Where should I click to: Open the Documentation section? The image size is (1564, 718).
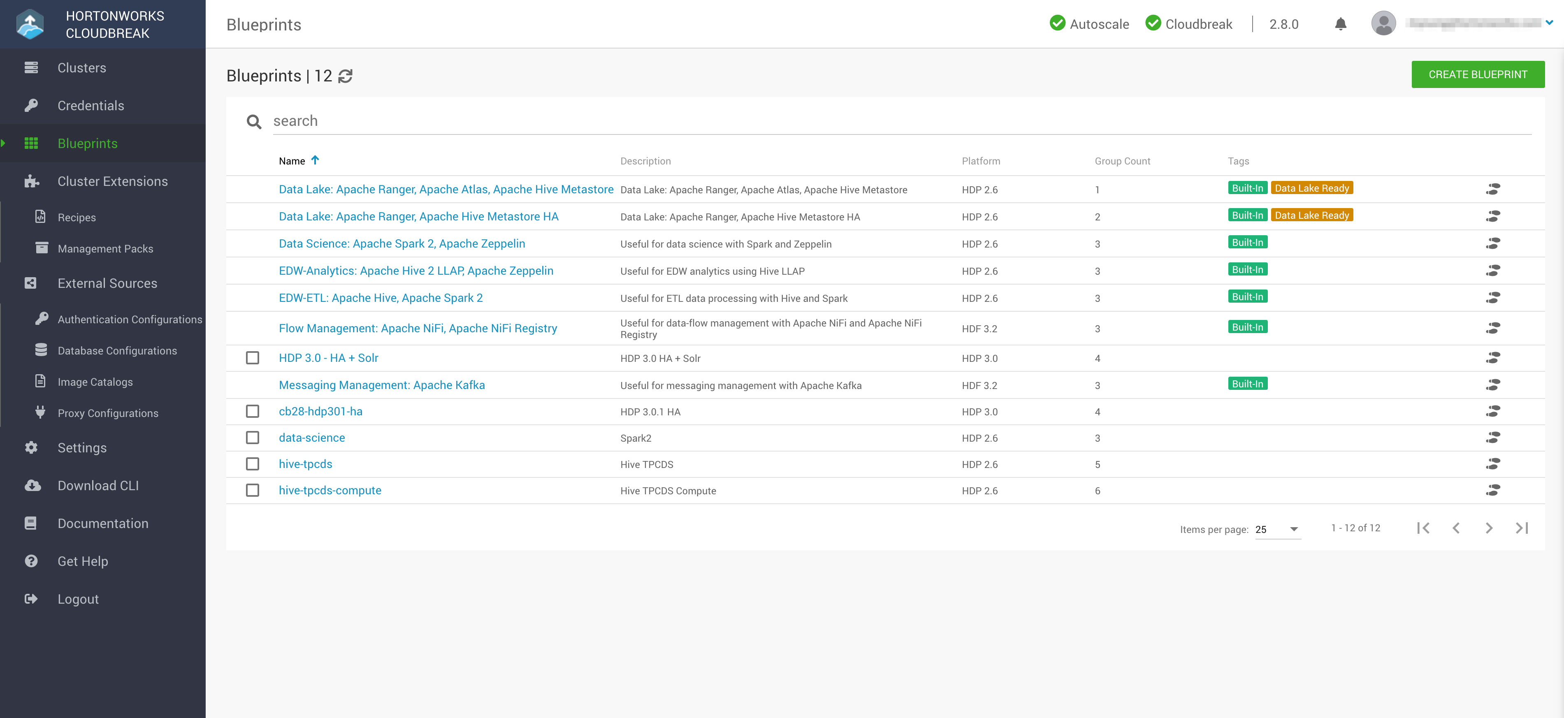click(102, 523)
